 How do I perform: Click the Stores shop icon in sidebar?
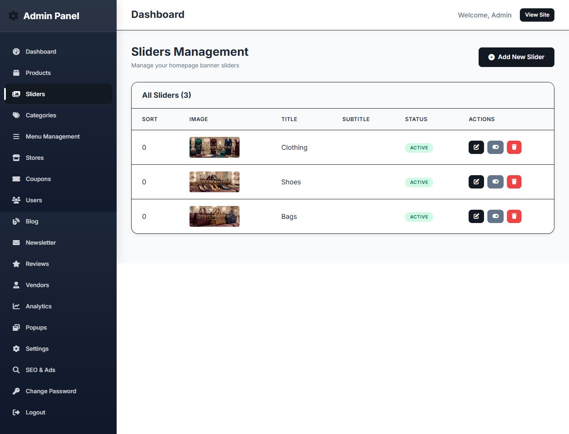point(16,158)
